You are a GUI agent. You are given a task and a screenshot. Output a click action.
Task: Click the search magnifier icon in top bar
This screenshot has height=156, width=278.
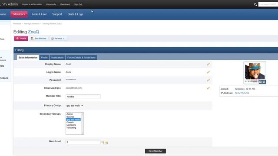(x=255, y=5)
